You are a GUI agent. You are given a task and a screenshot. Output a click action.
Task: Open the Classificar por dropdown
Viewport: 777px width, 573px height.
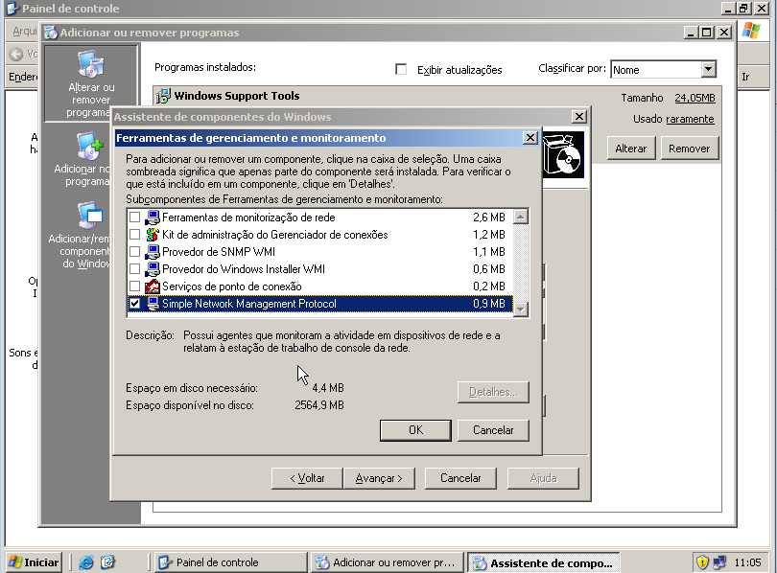pyautogui.click(x=707, y=69)
